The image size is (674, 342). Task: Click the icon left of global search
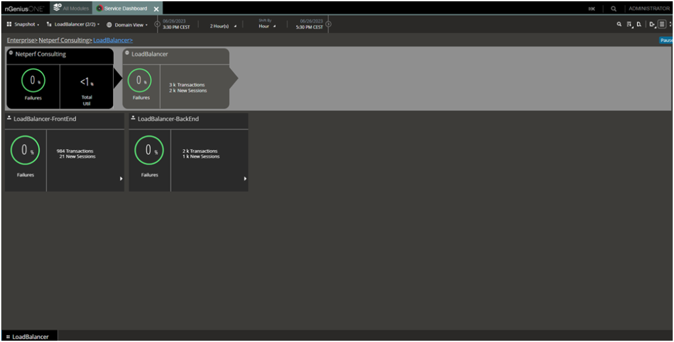592,9
